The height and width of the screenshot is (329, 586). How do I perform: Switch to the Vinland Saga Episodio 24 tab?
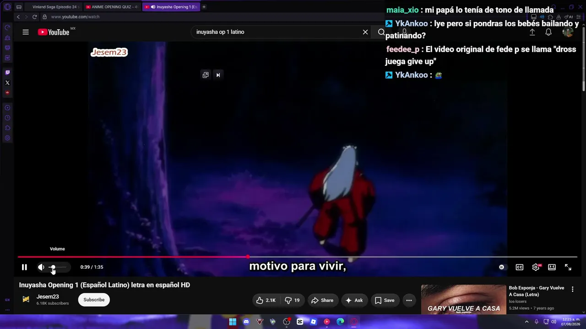(x=54, y=7)
